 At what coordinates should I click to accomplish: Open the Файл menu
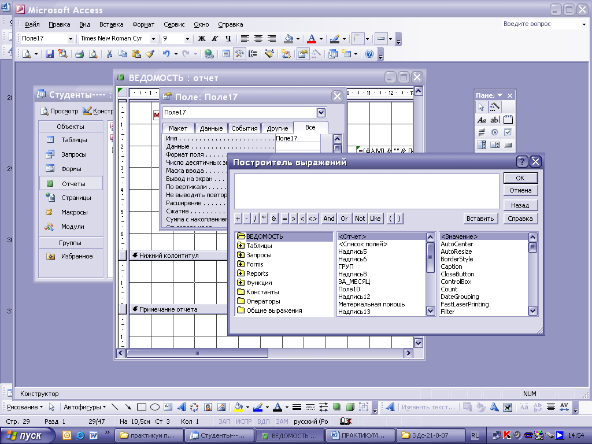[32, 24]
